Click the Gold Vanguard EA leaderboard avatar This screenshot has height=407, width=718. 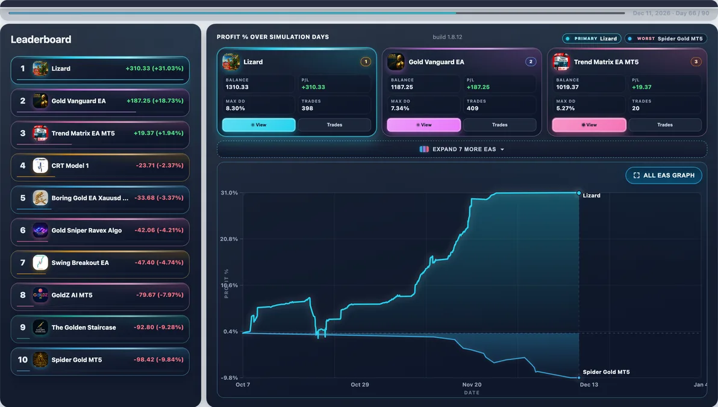tap(40, 101)
